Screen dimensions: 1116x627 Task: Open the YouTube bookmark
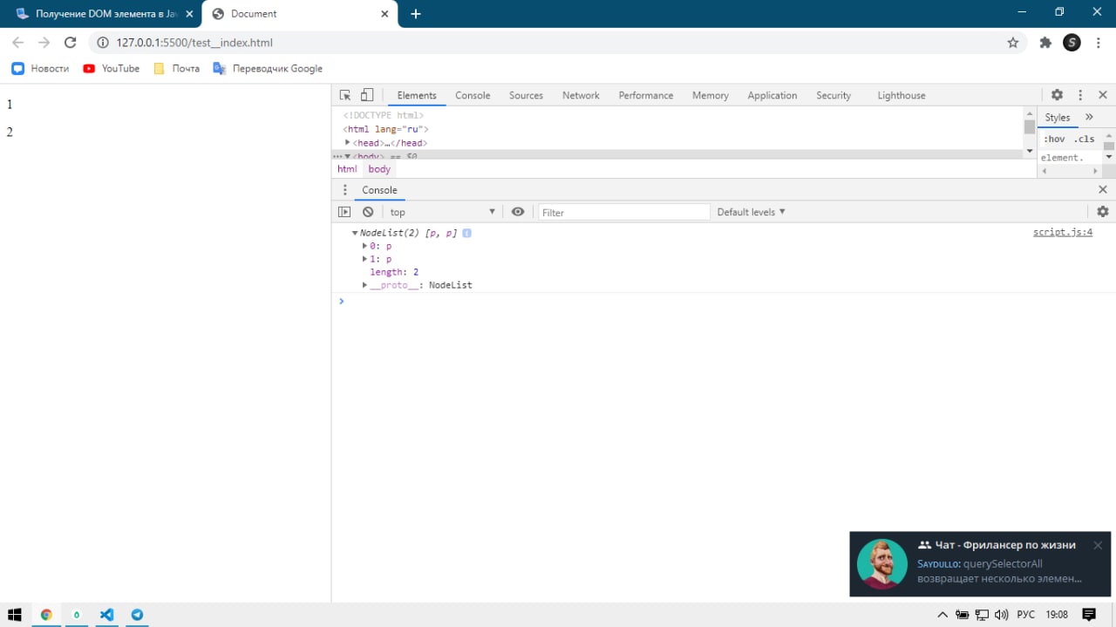(x=112, y=68)
